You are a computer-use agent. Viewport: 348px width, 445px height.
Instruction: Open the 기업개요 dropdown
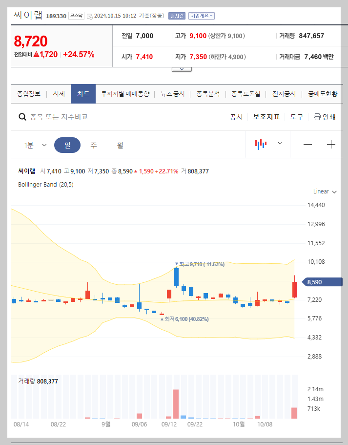(x=202, y=16)
